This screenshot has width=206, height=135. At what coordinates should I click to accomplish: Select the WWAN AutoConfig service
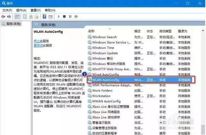(x=139, y=101)
